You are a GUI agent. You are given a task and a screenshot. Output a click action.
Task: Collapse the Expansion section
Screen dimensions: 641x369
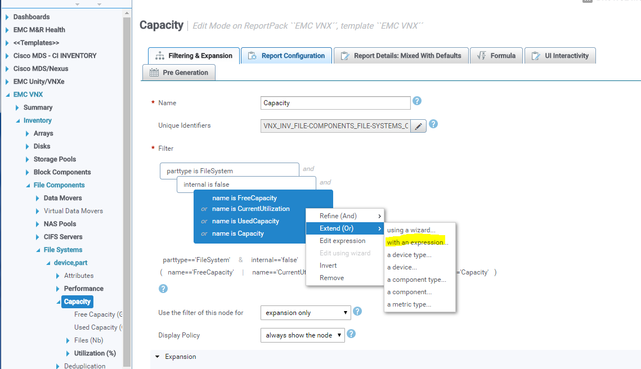point(158,357)
